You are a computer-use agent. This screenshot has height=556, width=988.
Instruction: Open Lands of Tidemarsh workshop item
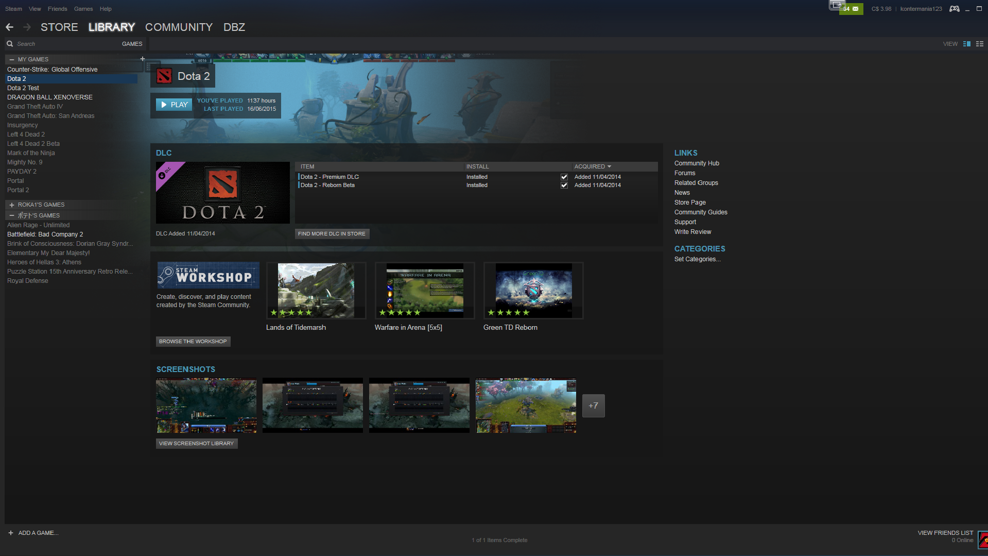[x=316, y=291]
